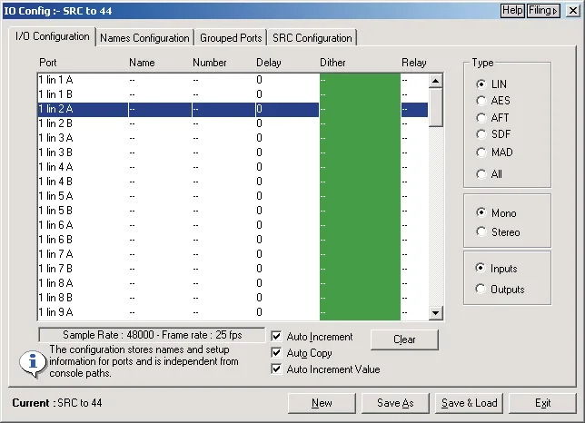Click the Delay value of 1 lin 2 A
Image resolution: width=585 pixels, height=423 pixels.
287,109
